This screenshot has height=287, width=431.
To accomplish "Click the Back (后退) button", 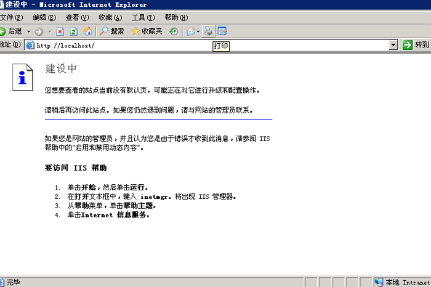I will [11, 31].
